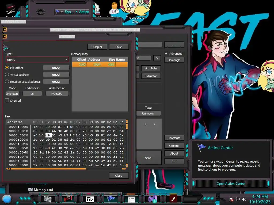
Task: Click the Action Center popup flag icon
Action: coord(201,148)
